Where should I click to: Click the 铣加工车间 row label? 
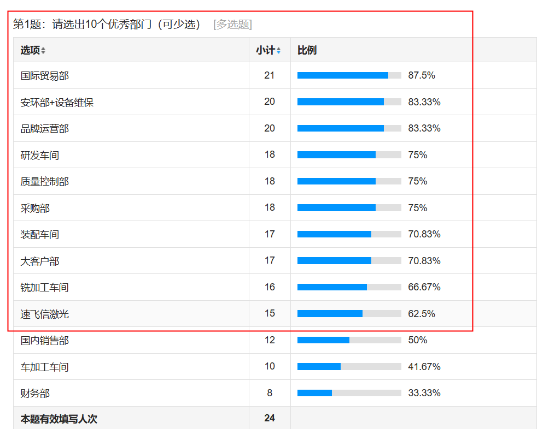coord(45,288)
